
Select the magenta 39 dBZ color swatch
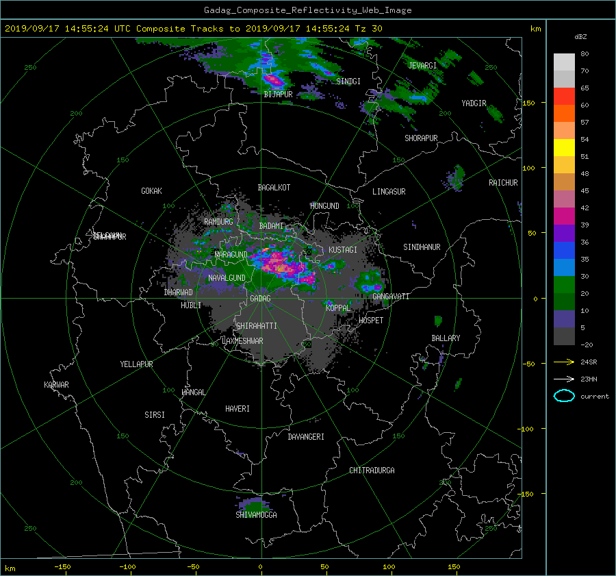(x=564, y=216)
